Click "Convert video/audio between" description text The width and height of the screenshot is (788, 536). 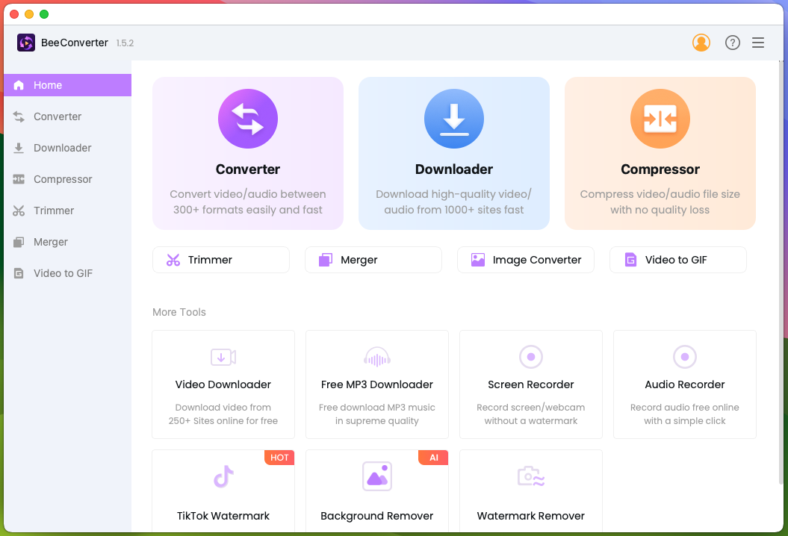(248, 194)
